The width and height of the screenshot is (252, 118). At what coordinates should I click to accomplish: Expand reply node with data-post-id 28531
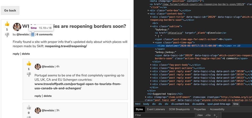click(151, 84)
